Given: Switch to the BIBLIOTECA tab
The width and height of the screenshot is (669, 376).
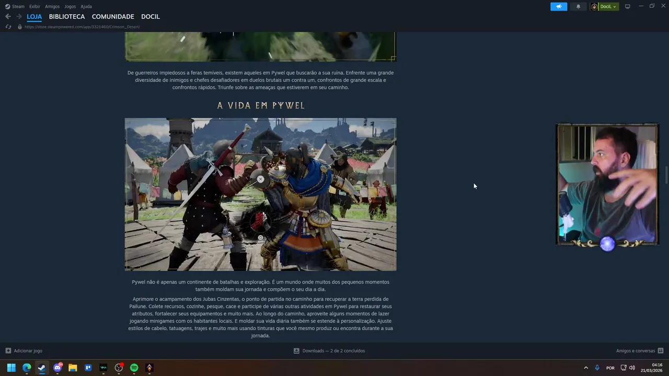Looking at the screenshot, I should click(67, 17).
